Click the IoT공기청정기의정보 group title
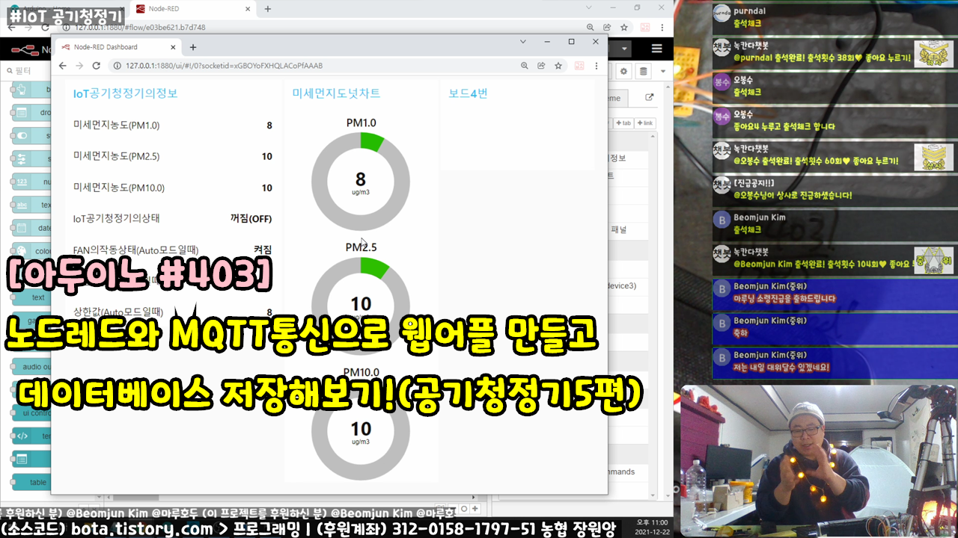 point(126,93)
